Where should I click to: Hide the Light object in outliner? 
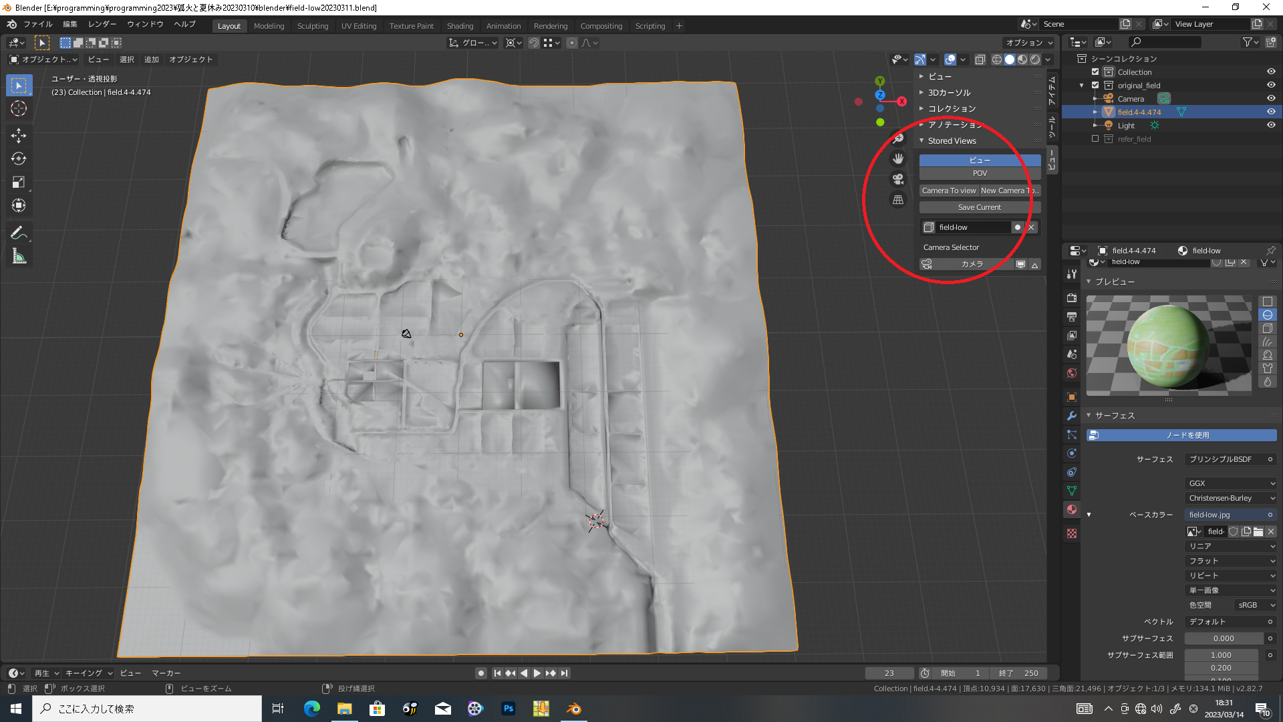tap(1271, 125)
